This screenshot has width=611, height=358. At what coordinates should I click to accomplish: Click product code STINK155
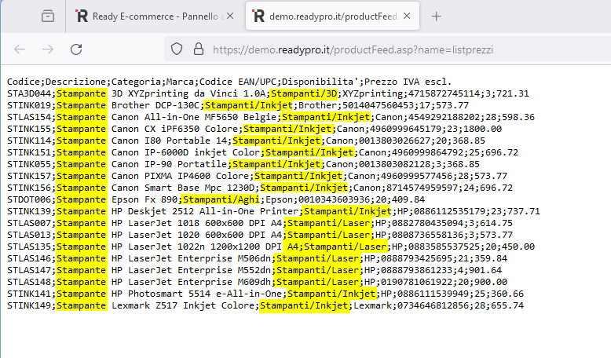pos(29,129)
